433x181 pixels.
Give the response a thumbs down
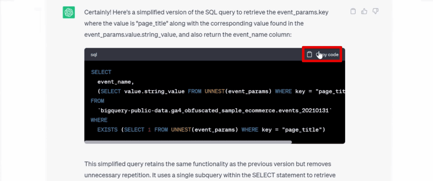375,11
